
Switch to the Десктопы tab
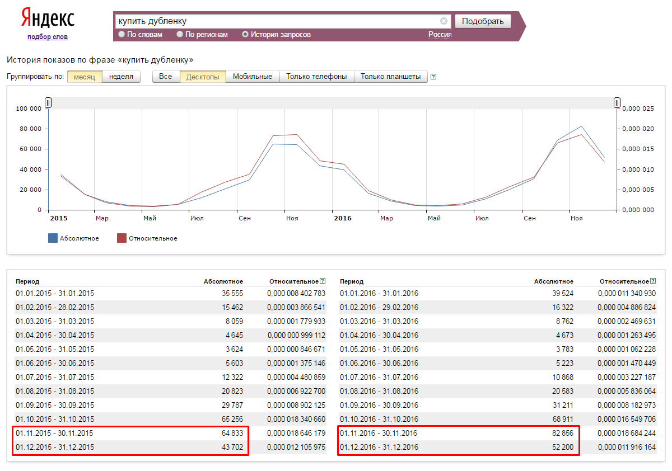(203, 77)
